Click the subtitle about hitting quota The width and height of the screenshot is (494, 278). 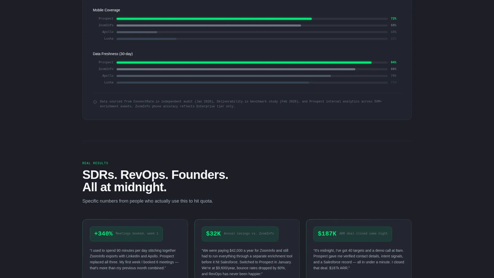click(x=148, y=201)
